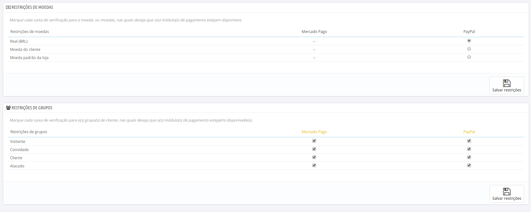
Task: Click PayPal header in groups table
Action: tap(469, 132)
